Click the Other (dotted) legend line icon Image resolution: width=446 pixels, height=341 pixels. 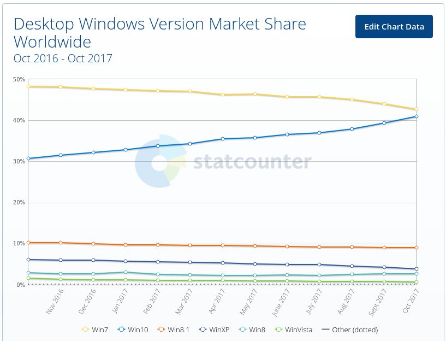coord(325,330)
